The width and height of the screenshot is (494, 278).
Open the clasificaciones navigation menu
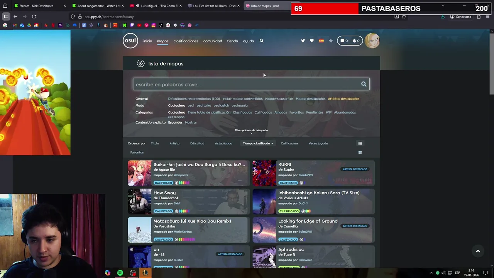(x=186, y=41)
